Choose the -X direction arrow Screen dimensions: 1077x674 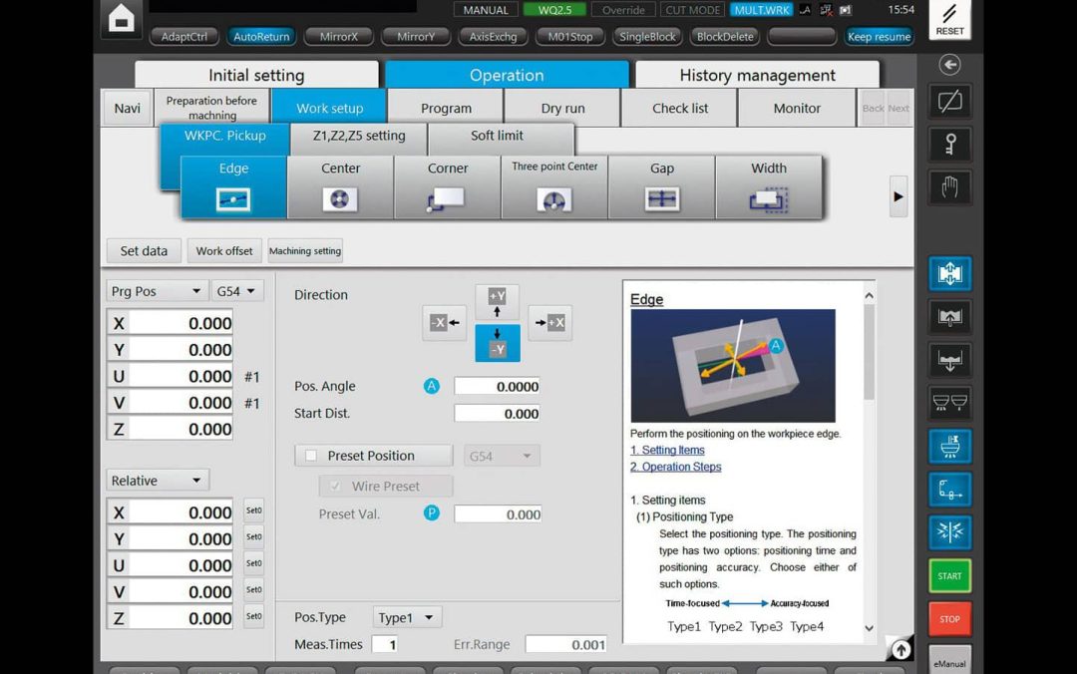[445, 323]
